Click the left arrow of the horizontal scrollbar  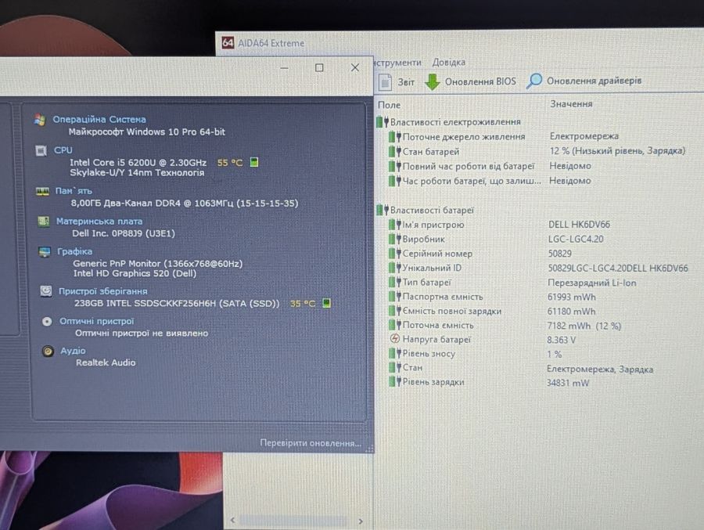(x=232, y=520)
